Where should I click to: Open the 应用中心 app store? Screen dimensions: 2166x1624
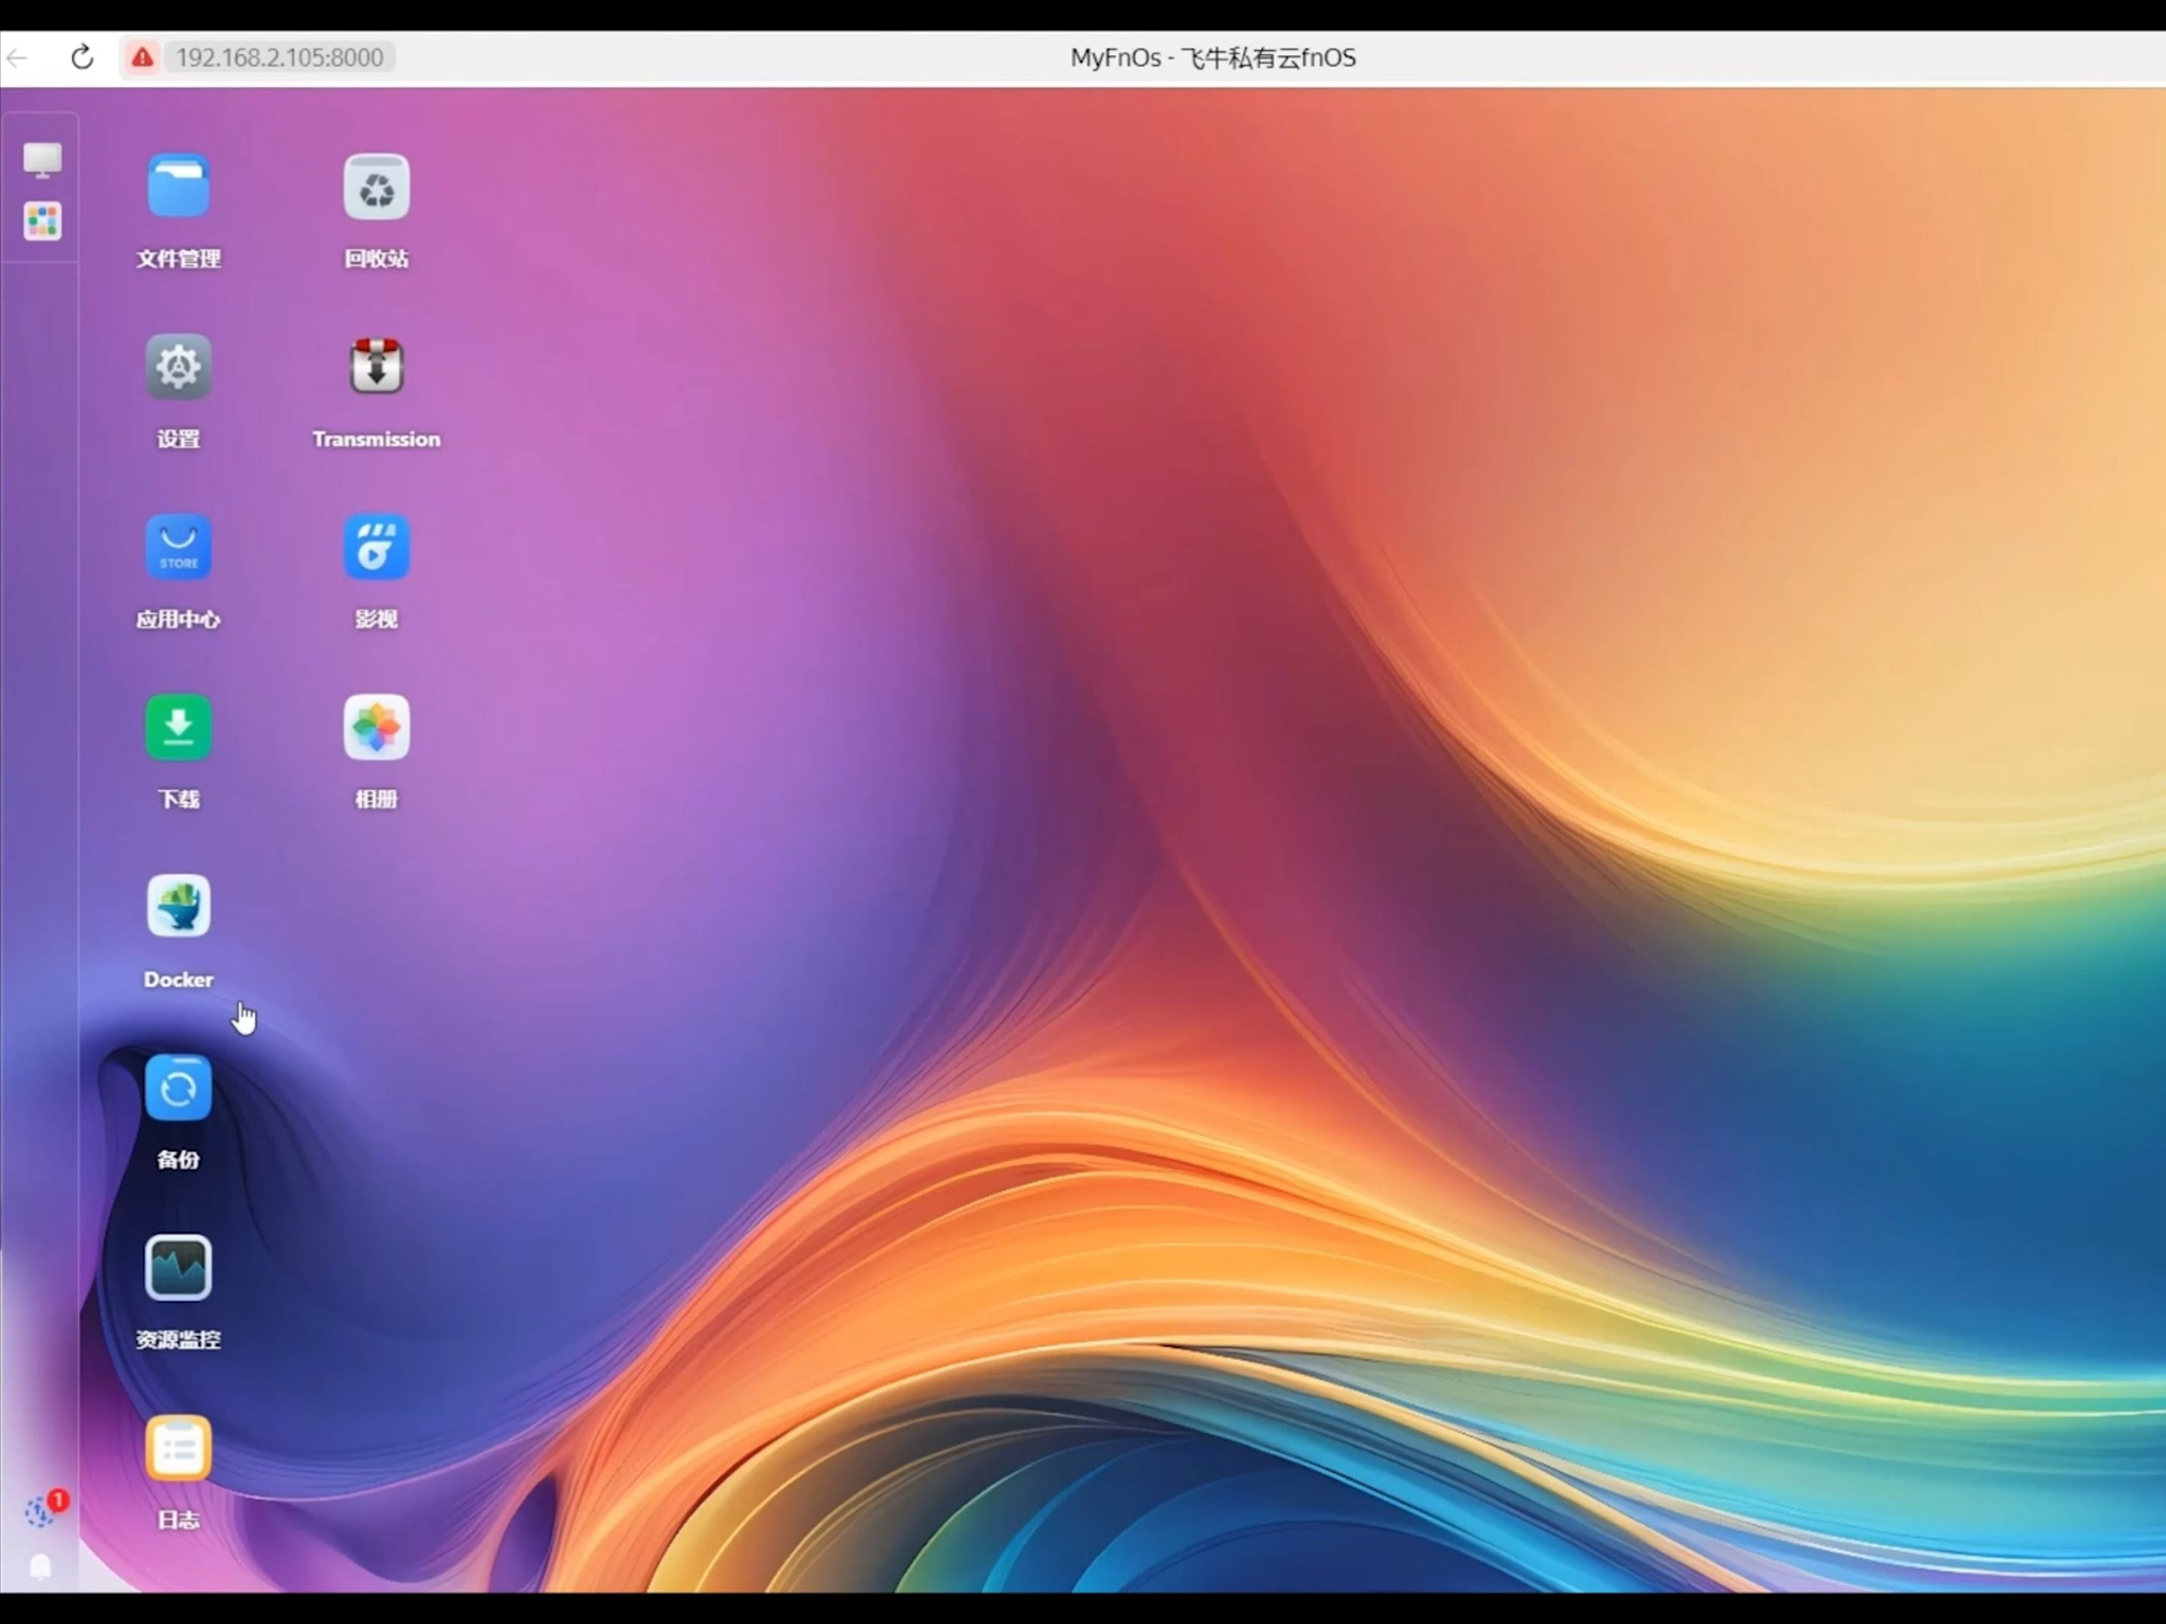[x=178, y=547]
